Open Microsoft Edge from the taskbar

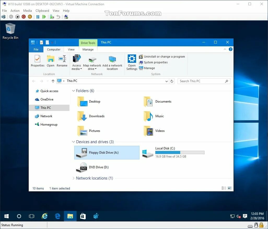pyautogui.click(x=58, y=216)
